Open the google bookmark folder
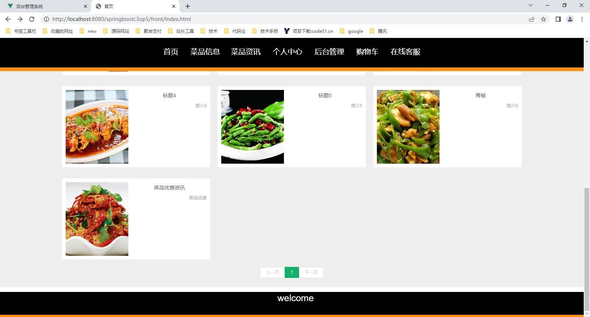 pyautogui.click(x=351, y=31)
